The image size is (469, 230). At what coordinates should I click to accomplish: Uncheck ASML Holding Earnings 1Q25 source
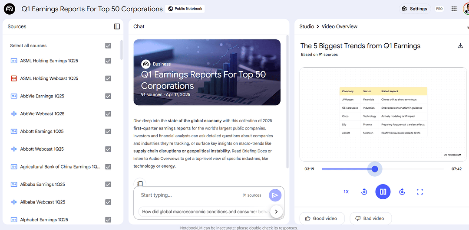point(108,61)
